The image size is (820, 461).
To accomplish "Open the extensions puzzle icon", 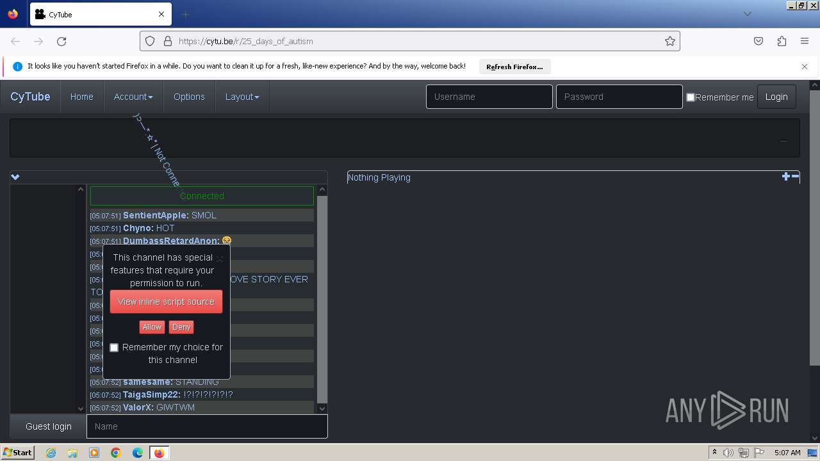I will click(782, 41).
